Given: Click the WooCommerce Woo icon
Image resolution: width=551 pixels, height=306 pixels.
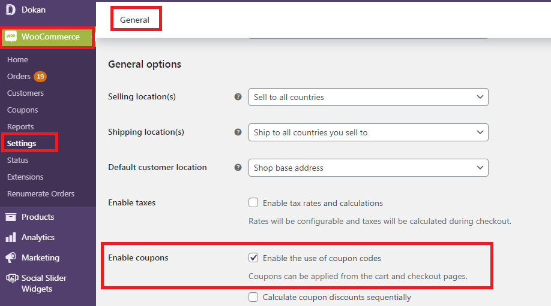Looking at the screenshot, I should tap(11, 37).
